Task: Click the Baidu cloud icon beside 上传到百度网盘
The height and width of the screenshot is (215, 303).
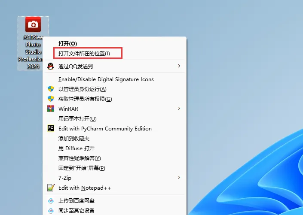Action: coord(51,200)
